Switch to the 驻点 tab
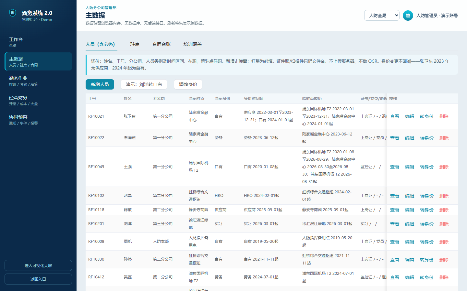 pos(135,44)
